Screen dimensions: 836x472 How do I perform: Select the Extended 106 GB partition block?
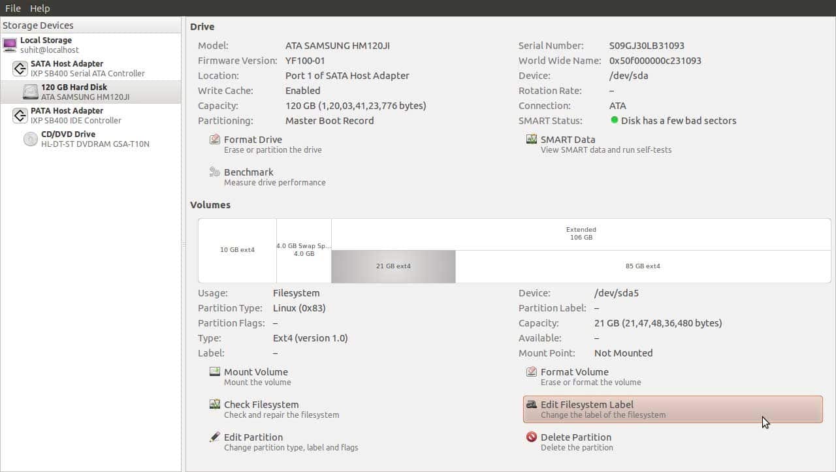click(x=581, y=234)
